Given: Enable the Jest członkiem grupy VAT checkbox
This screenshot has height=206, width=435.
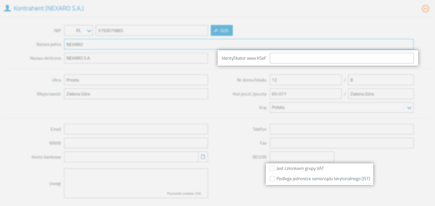Looking at the screenshot, I should click(272, 169).
